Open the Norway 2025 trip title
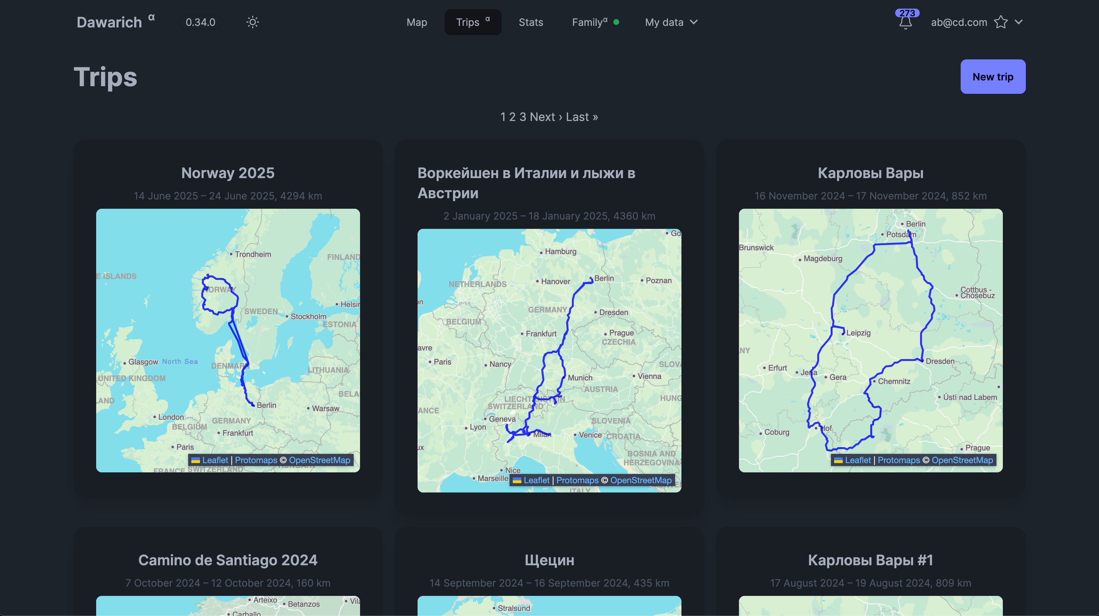Viewport: 1099px width, 616px height. [x=228, y=173]
